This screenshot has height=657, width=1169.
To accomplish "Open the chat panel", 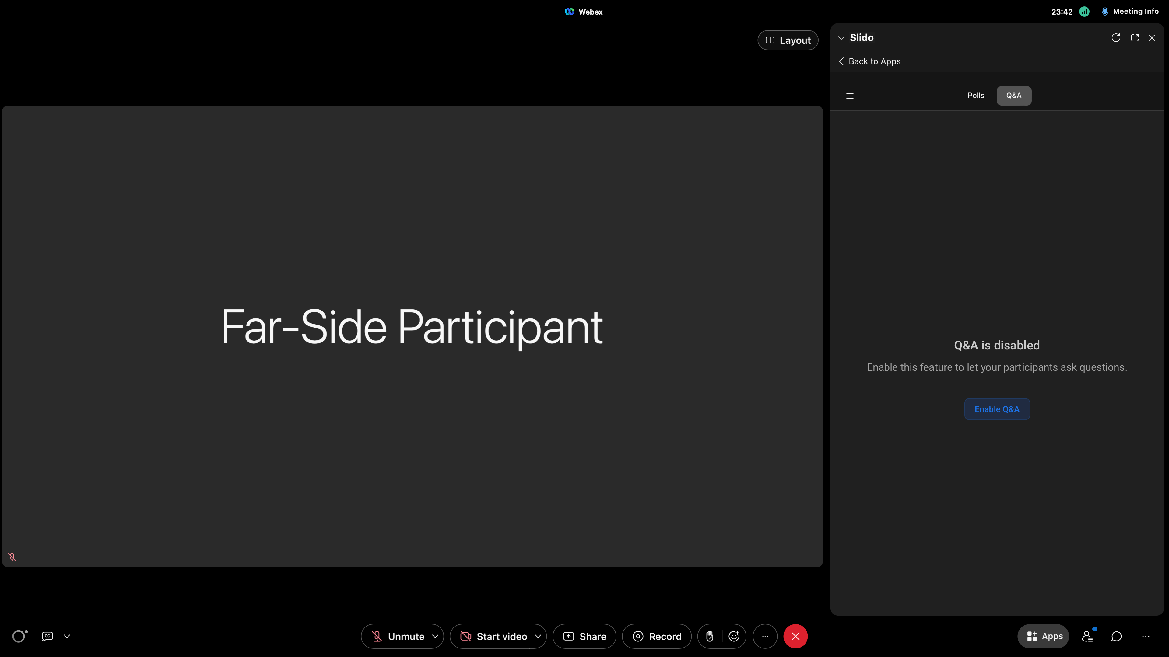I will point(1116,636).
